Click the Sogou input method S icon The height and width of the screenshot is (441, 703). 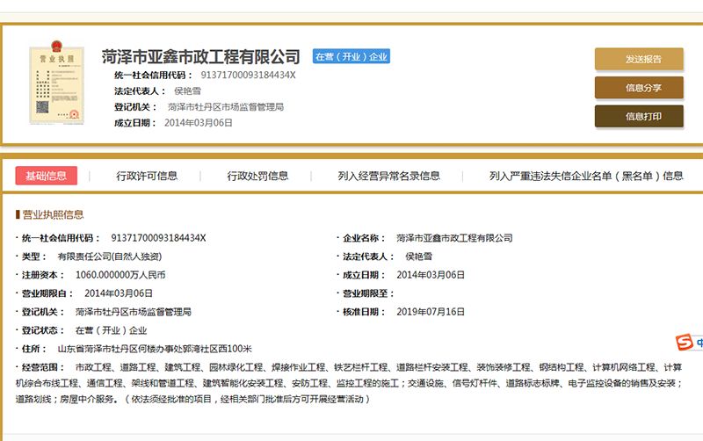point(684,343)
